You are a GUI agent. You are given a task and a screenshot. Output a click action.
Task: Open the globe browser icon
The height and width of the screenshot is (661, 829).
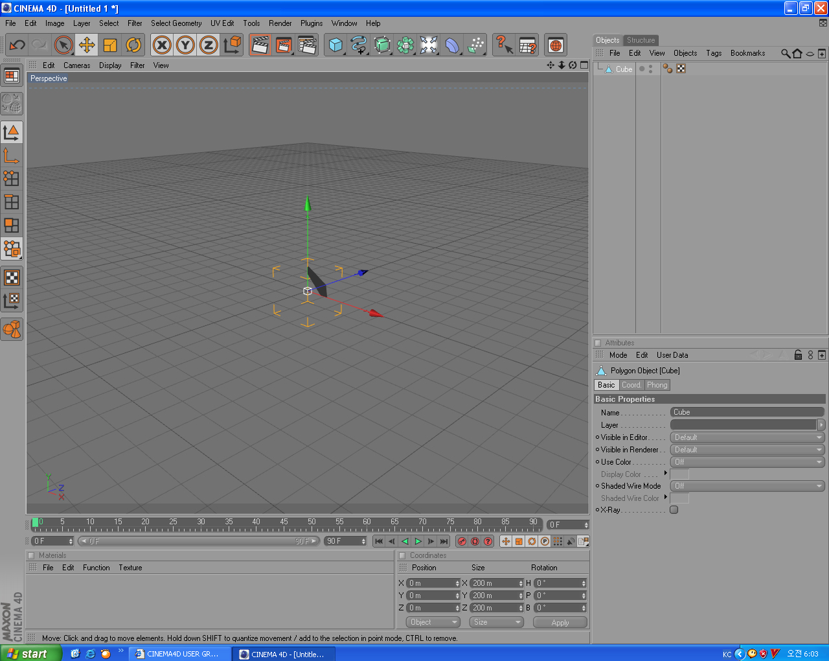point(555,45)
